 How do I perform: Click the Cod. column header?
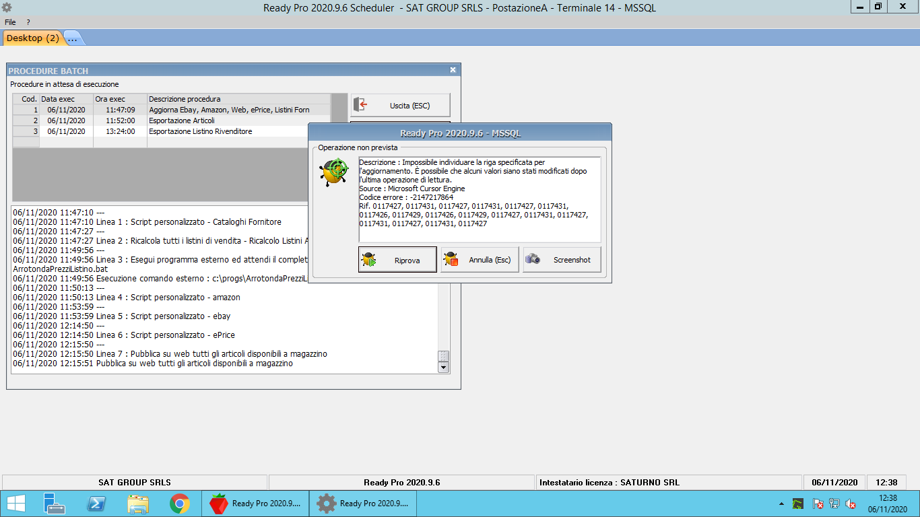[x=26, y=99]
